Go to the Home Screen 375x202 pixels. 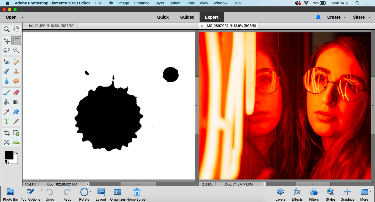pyautogui.click(x=137, y=194)
